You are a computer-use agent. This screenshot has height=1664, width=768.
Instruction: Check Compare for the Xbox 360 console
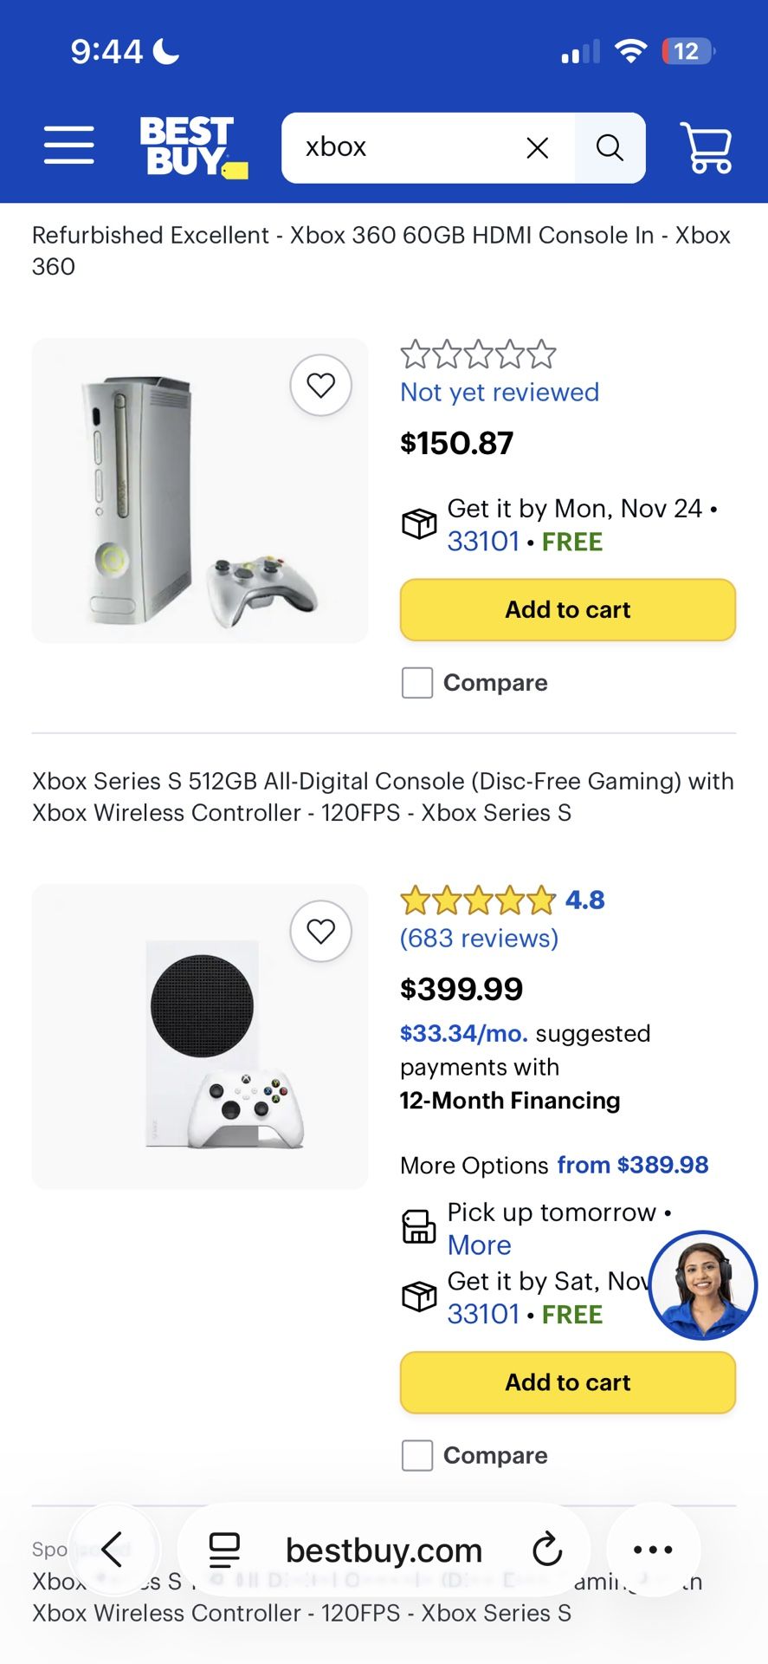tap(416, 683)
